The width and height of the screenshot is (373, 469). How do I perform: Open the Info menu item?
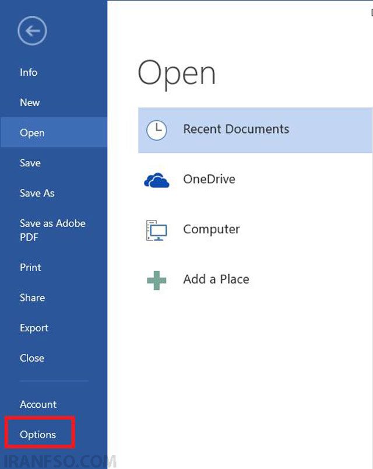(x=29, y=72)
